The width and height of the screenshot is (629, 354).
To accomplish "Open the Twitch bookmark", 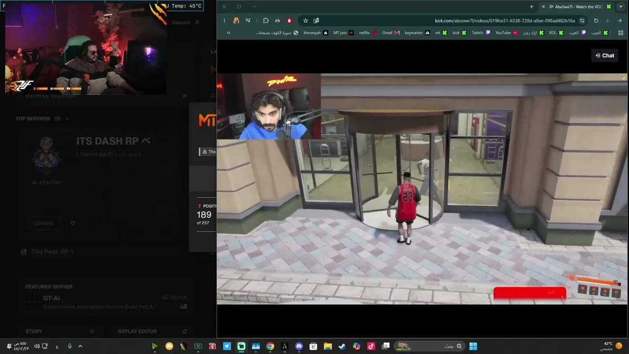I will (481, 33).
